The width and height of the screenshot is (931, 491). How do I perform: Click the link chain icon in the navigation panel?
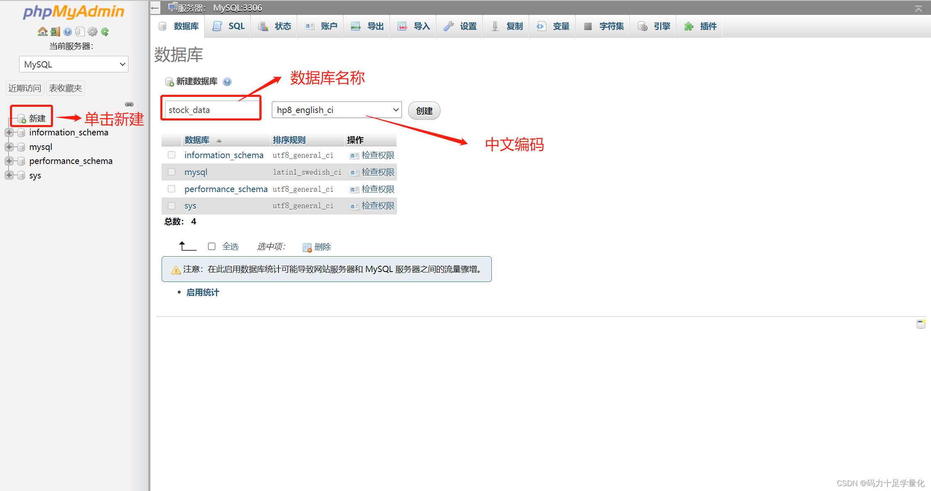tap(129, 104)
